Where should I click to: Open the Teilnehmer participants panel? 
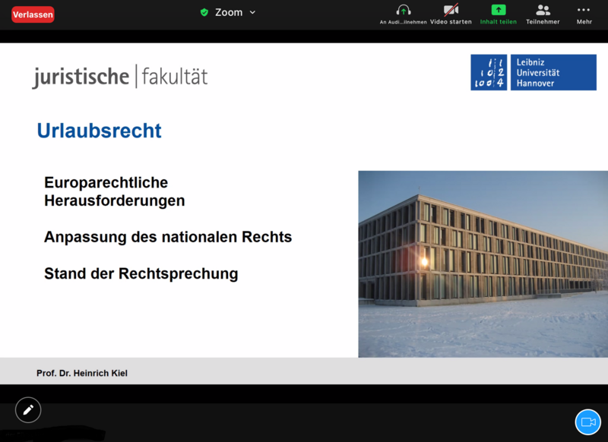pyautogui.click(x=543, y=11)
